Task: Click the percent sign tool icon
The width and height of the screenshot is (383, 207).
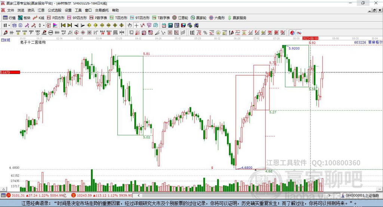Action: pyautogui.click(x=205, y=33)
